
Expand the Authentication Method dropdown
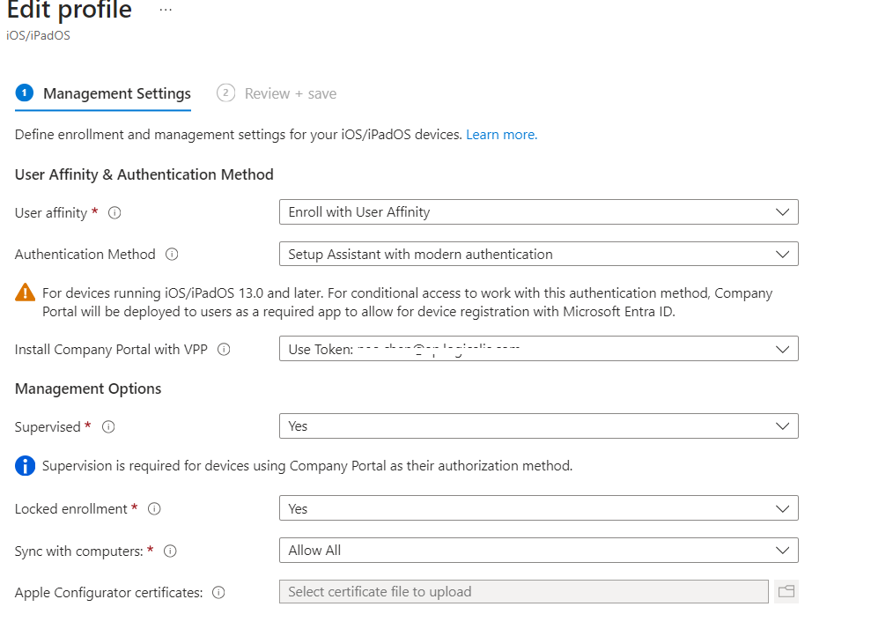(538, 255)
